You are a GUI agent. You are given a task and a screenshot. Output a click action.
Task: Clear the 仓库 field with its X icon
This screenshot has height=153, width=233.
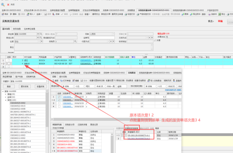[x=42, y=41]
